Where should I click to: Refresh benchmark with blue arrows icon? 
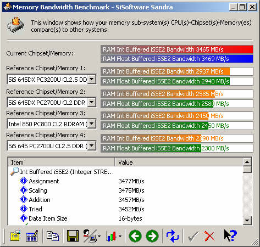173,236
